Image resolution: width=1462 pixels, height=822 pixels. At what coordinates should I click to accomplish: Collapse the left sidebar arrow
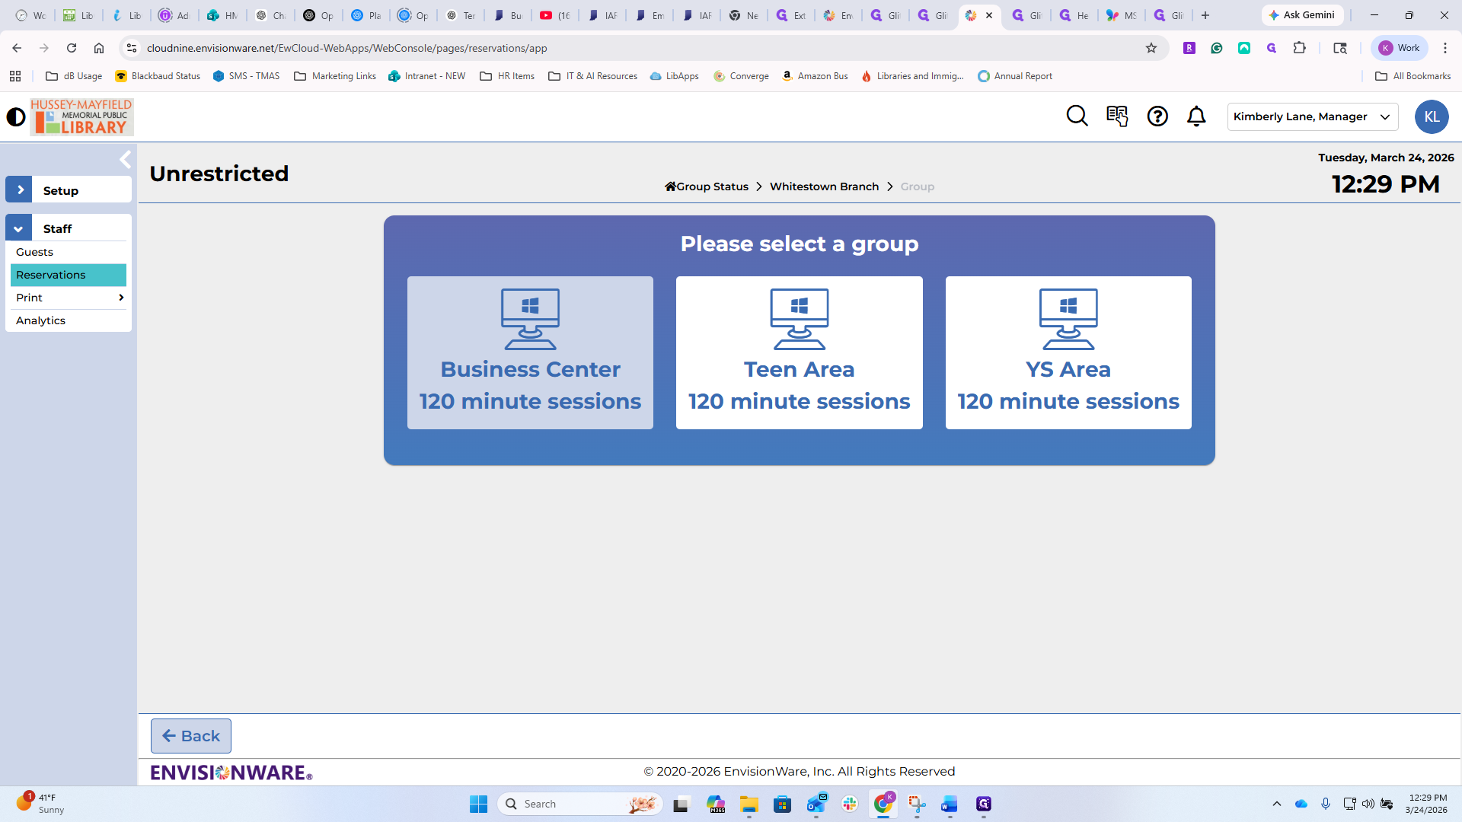click(x=126, y=160)
